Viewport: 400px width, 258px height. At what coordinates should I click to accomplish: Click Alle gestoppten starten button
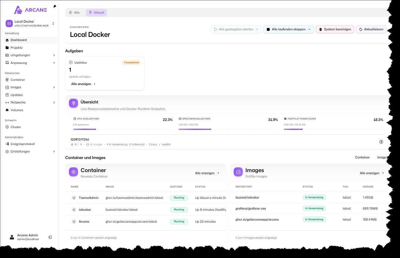[x=236, y=29]
